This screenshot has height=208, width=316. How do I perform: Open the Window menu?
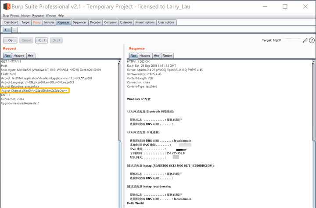tap(51, 15)
